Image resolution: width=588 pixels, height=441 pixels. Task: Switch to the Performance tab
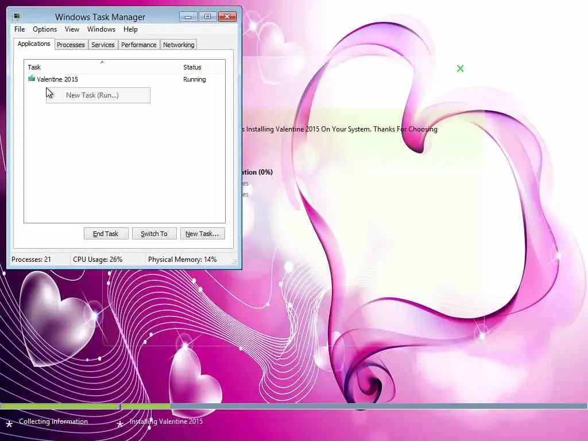[139, 45]
